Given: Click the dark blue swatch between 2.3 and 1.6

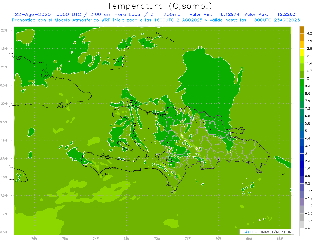Looking at the screenshot, I should [302, 165].
